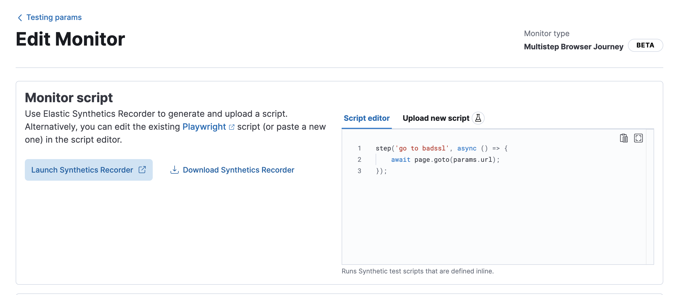This screenshot has width=673, height=295.
Task: Place the cursor on line 2 of the script
Action: [x=445, y=160]
